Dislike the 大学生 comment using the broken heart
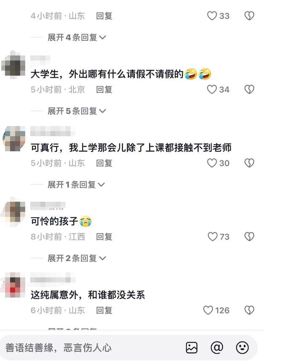 click(x=249, y=90)
